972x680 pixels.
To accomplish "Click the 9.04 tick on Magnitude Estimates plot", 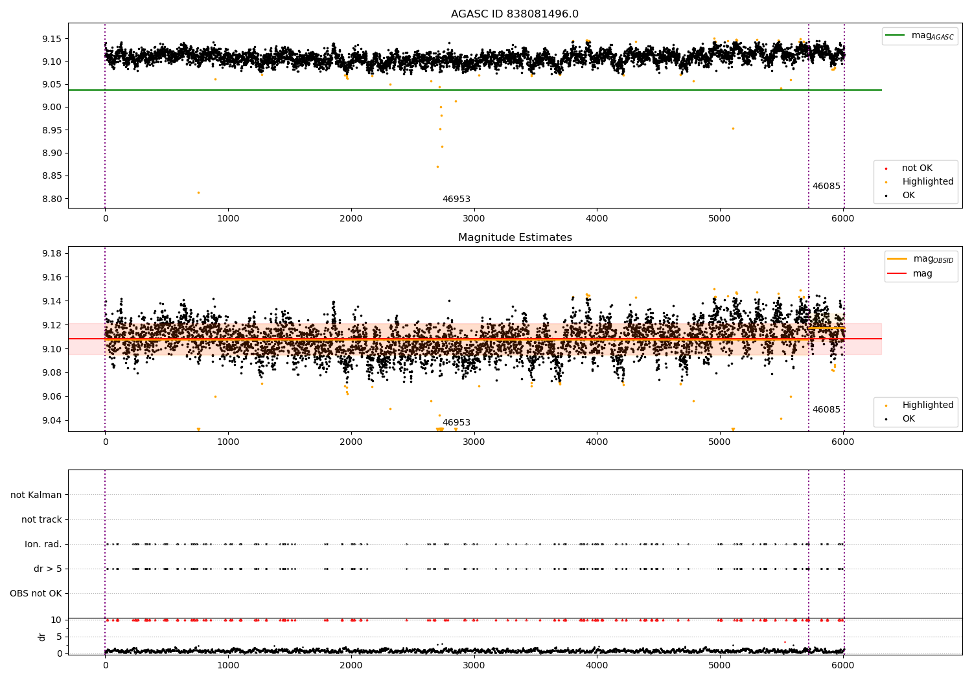I will pos(51,421).
